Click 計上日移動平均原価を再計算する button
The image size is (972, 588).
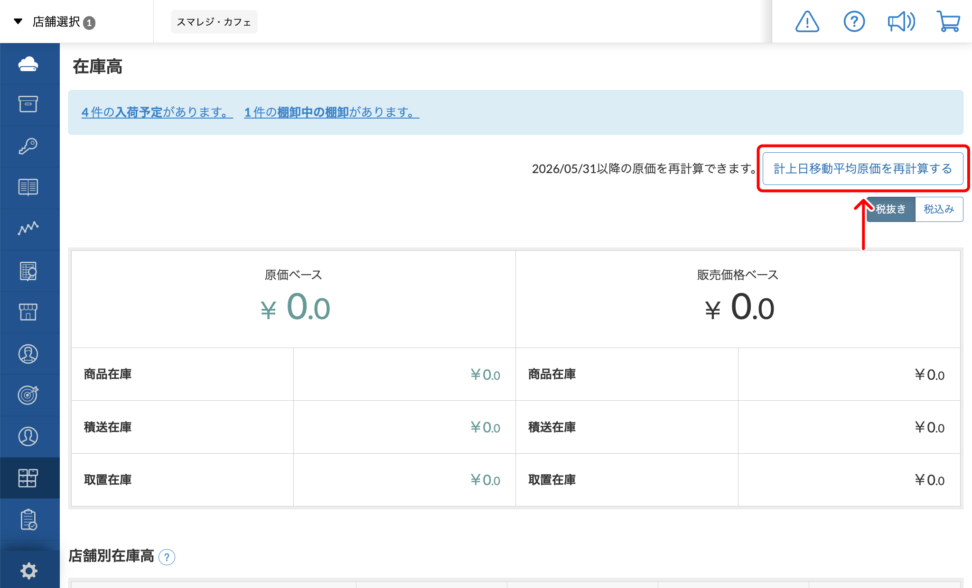click(863, 169)
